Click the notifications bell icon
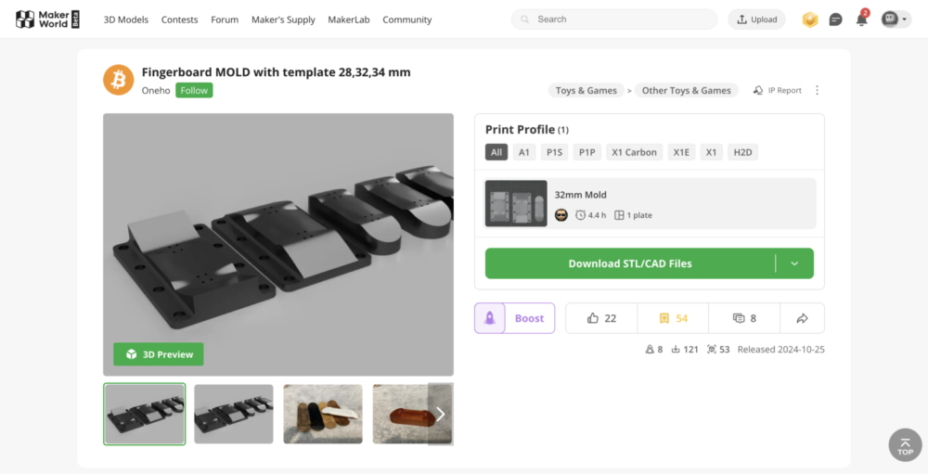Image resolution: width=928 pixels, height=474 pixels. (x=861, y=19)
